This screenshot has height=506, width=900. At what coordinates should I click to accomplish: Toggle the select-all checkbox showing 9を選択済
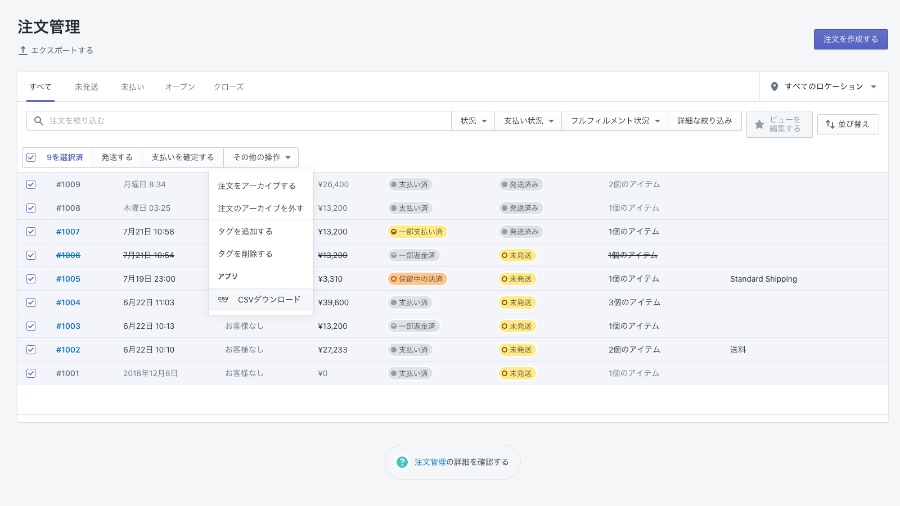[31, 157]
